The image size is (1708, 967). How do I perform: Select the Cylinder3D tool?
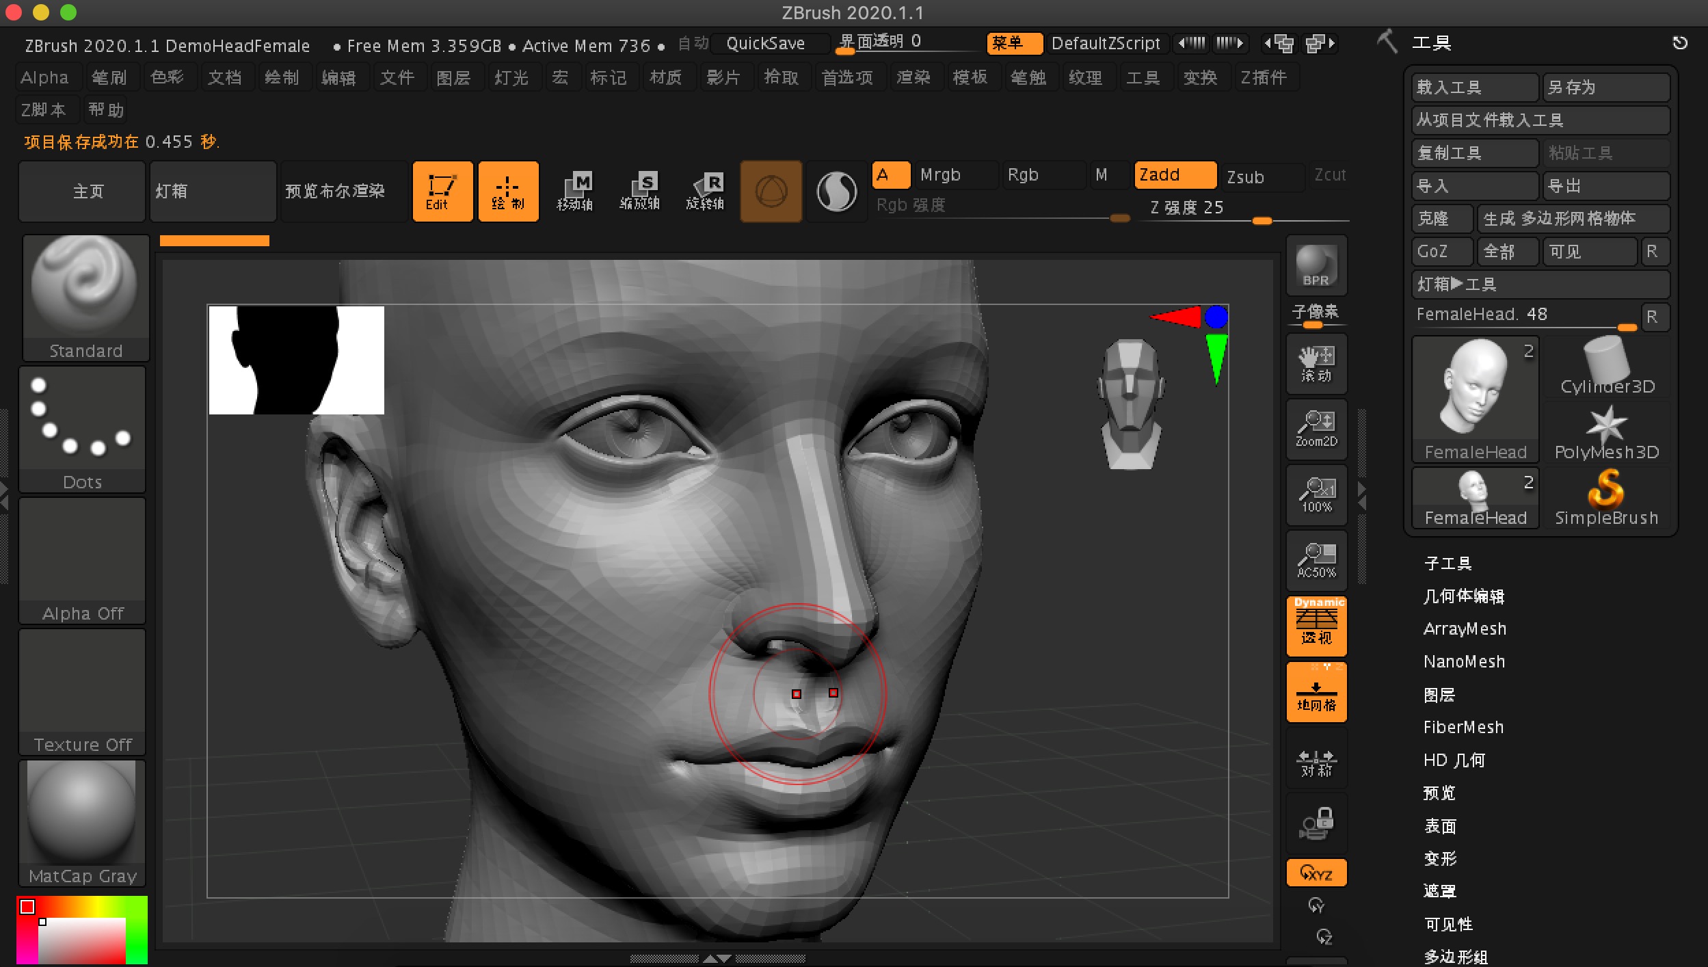(x=1607, y=367)
